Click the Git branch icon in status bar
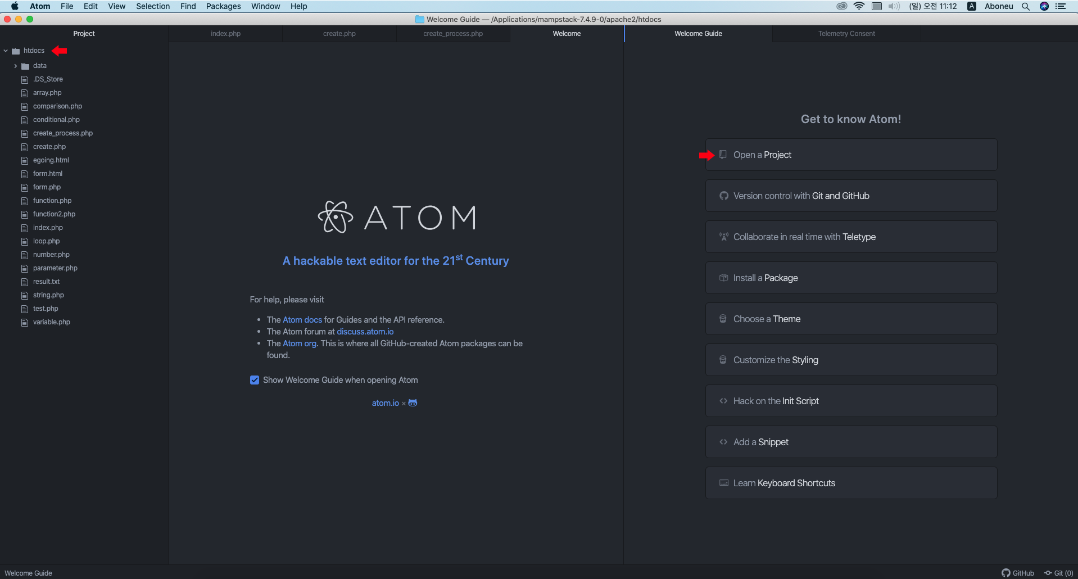The image size is (1078, 579). coord(1048,573)
